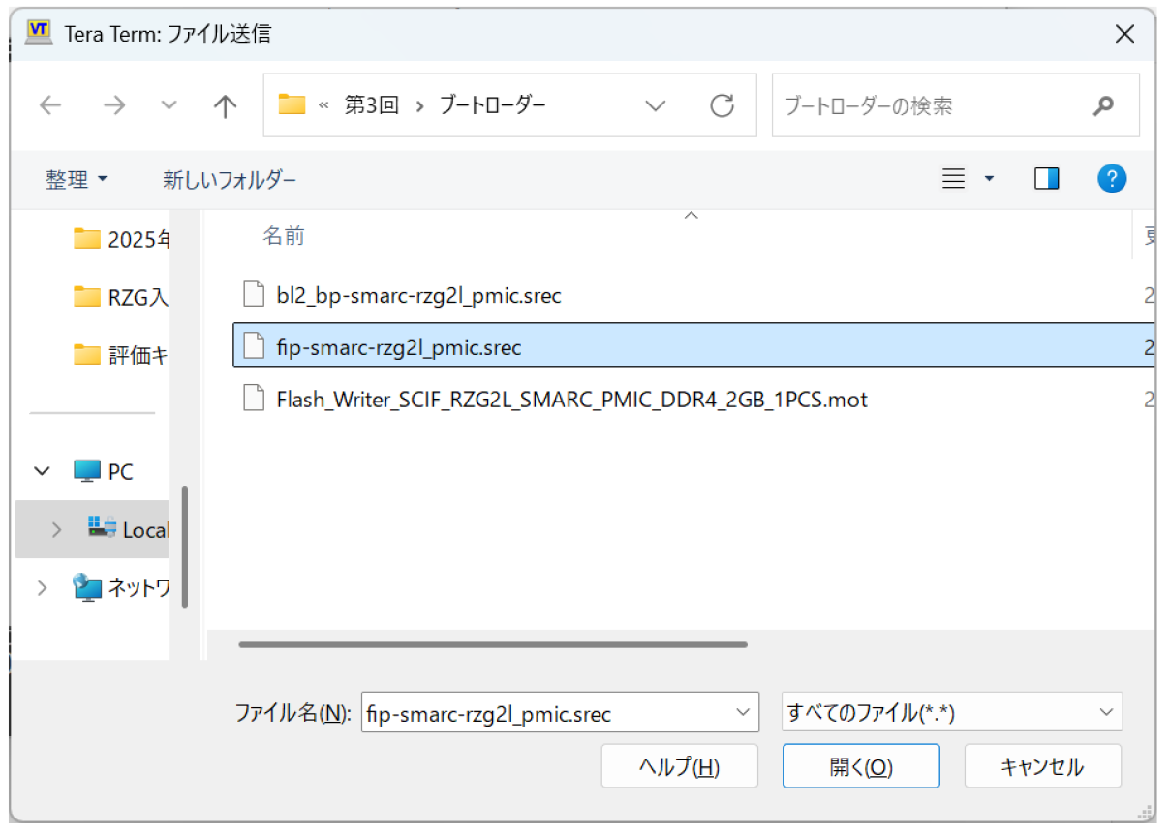The image size is (1169, 833).
Task: Expand the ネットワーク tree node
Action: (x=42, y=587)
